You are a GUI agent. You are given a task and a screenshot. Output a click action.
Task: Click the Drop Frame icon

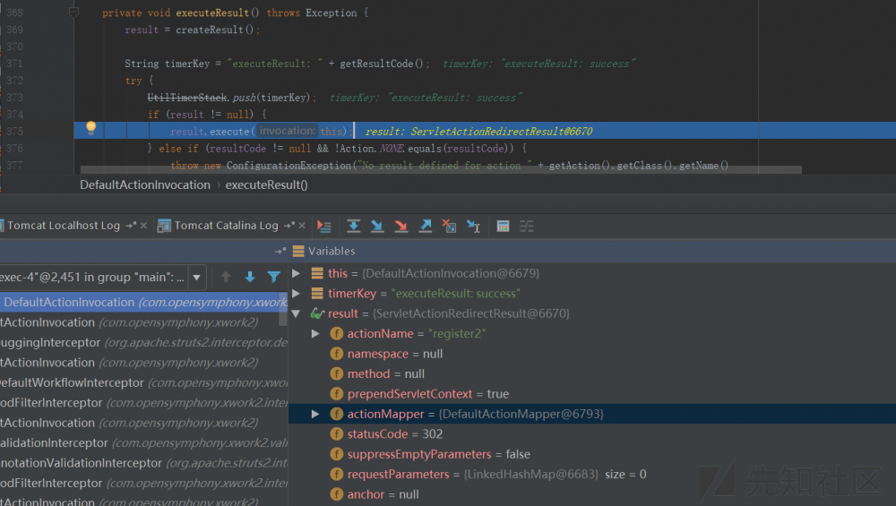point(449,227)
